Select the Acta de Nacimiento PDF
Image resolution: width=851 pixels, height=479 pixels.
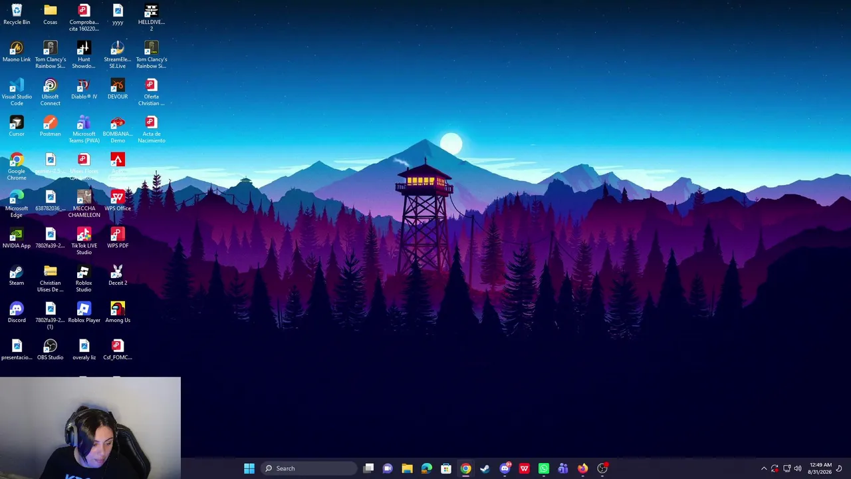(x=152, y=130)
